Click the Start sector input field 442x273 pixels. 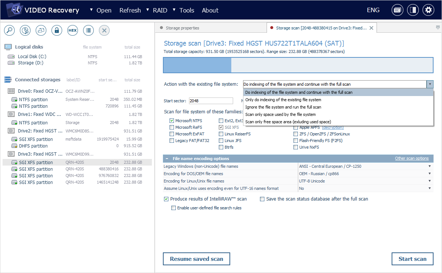(211, 101)
